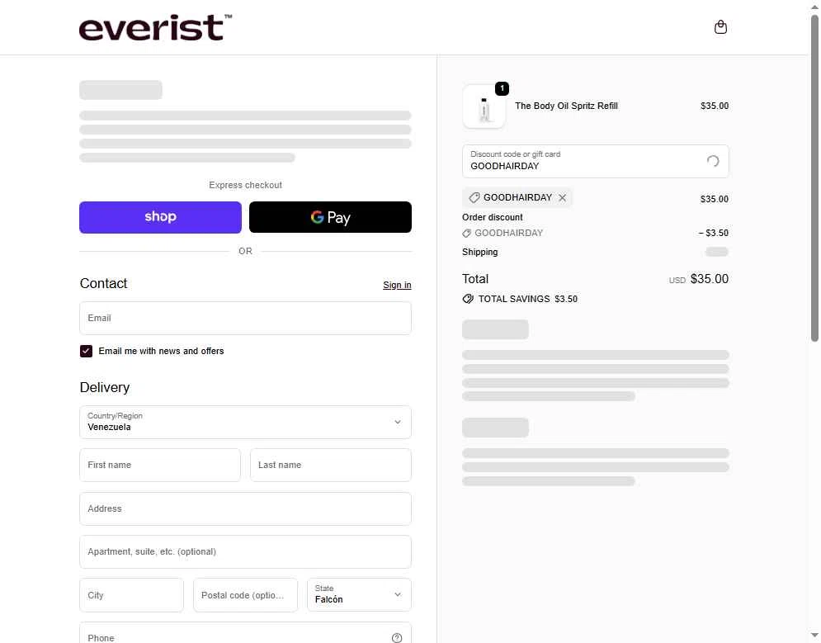821x643 pixels.
Task: Focus the Address field
Action: point(245,509)
